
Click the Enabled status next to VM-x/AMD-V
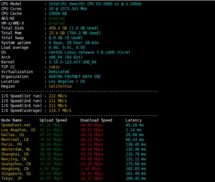point(57,23)
